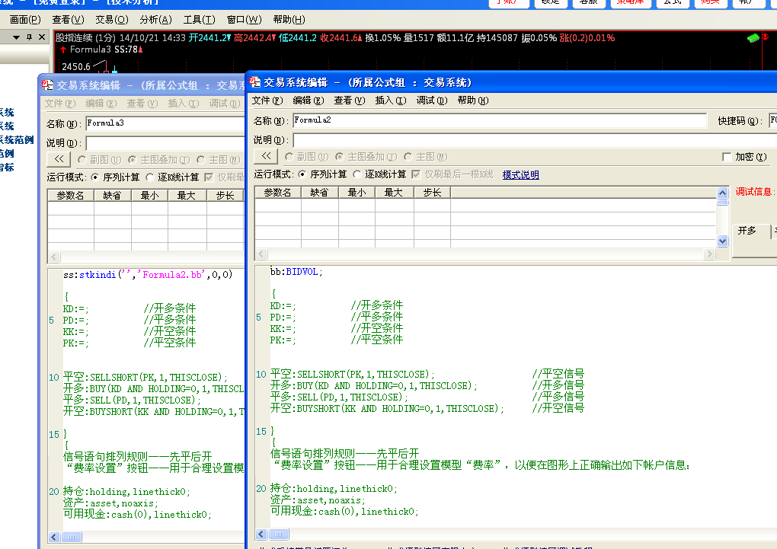Viewport: 777px width, 549px height.
Task: Select 主图叠加 radio in Formula3 editor
Action: [133, 160]
